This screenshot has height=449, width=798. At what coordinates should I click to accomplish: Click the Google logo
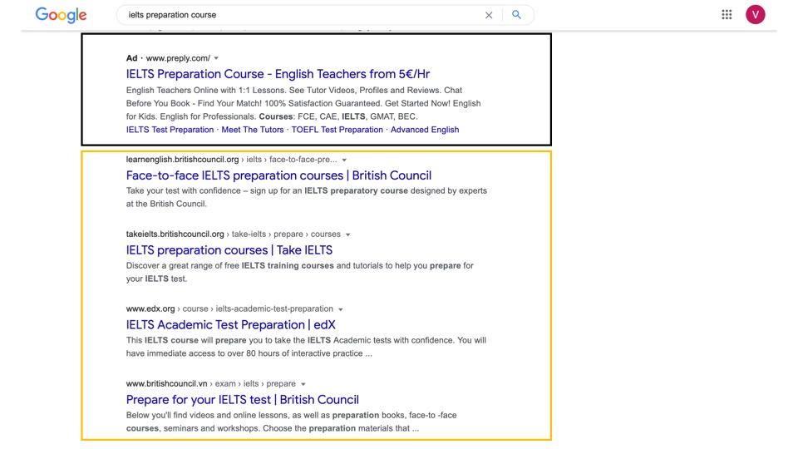click(61, 15)
